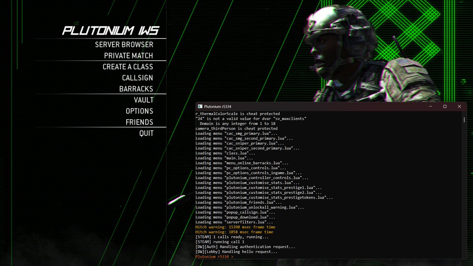The height and width of the screenshot is (266, 473).
Task: Click the '[STEAM] 1 calls ready' line
Action: pyautogui.click(x=232, y=237)
